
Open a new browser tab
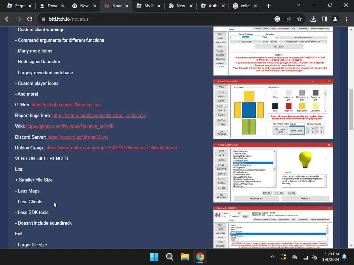(x=268, y=6)
